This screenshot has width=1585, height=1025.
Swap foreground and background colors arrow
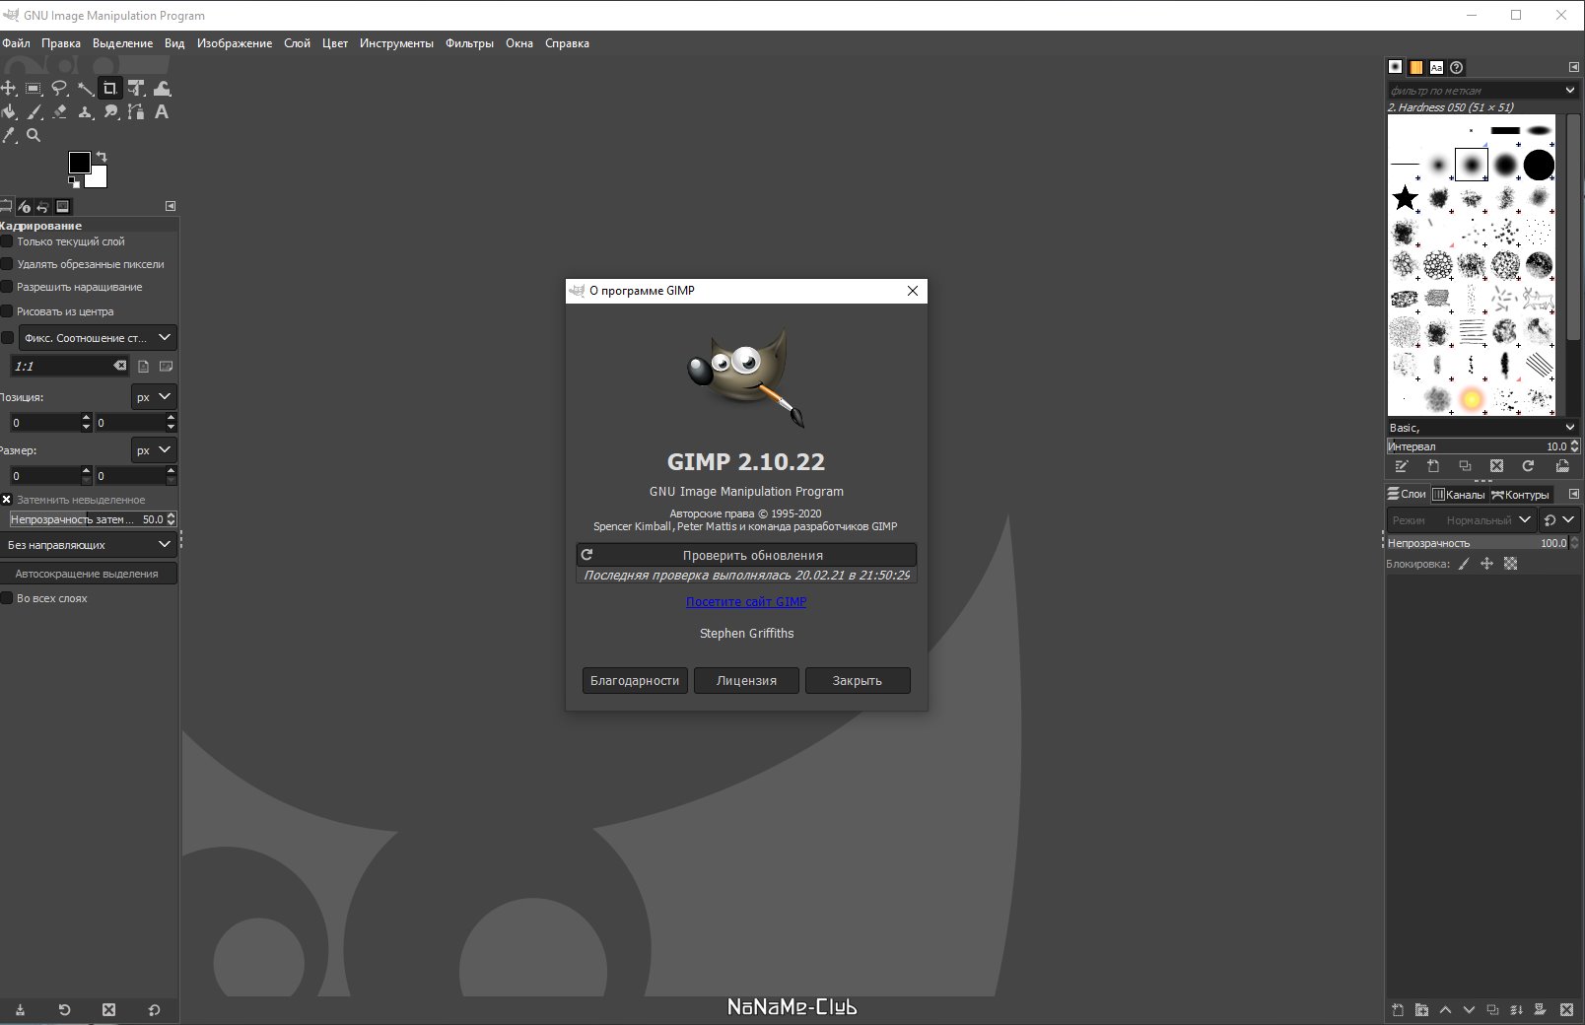(x=102, y=158)
